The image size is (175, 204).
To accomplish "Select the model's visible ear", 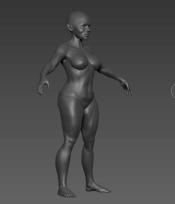I will (x=70, y=27).
